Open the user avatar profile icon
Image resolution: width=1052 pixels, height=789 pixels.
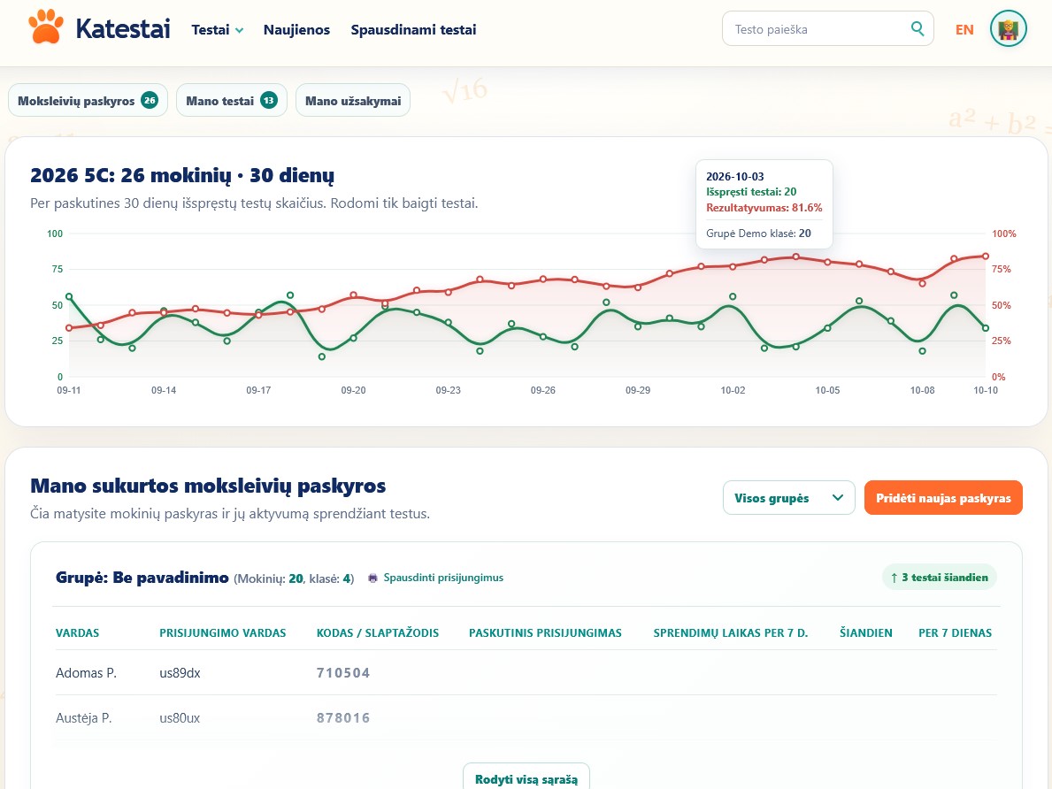1008,29
